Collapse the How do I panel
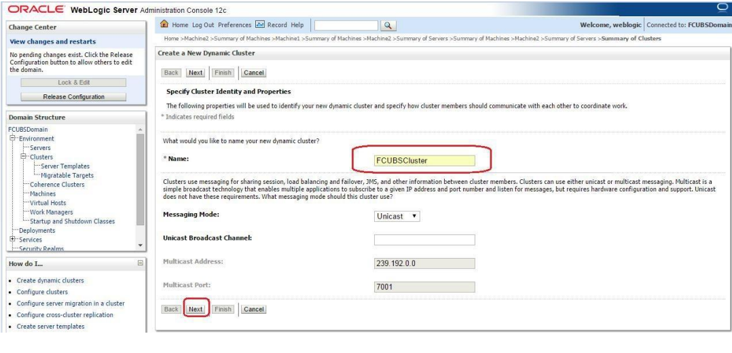 point(141,264)
